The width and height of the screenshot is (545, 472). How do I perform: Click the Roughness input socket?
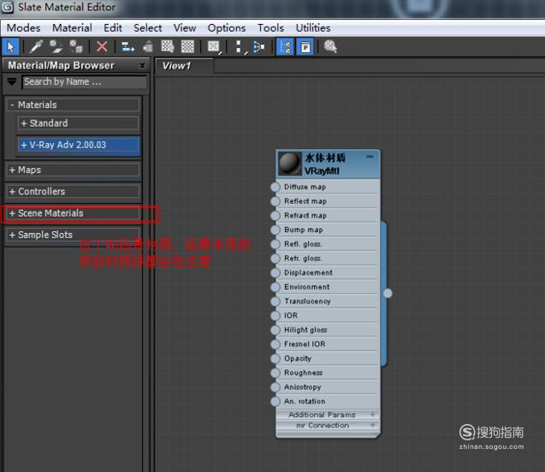pyautogui.click(x=275, y=373)
